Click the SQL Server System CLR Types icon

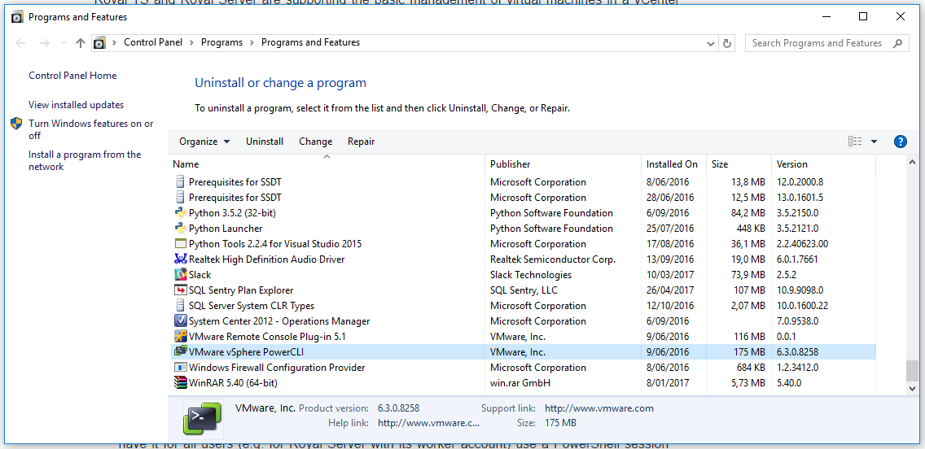click(x=181, y=305)
